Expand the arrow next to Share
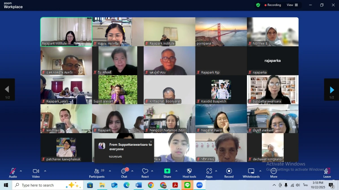339x190 pixels. (x=176, y=171)
